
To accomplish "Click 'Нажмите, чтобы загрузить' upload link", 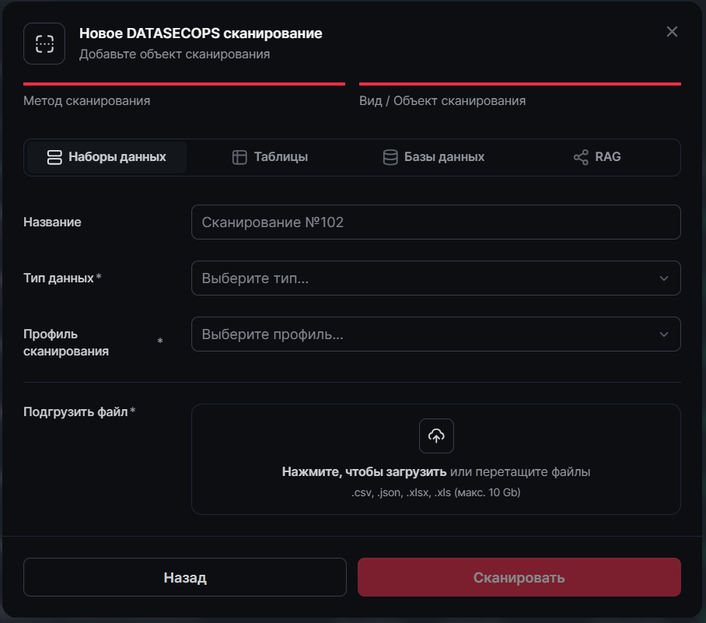I will coord(364,471).
